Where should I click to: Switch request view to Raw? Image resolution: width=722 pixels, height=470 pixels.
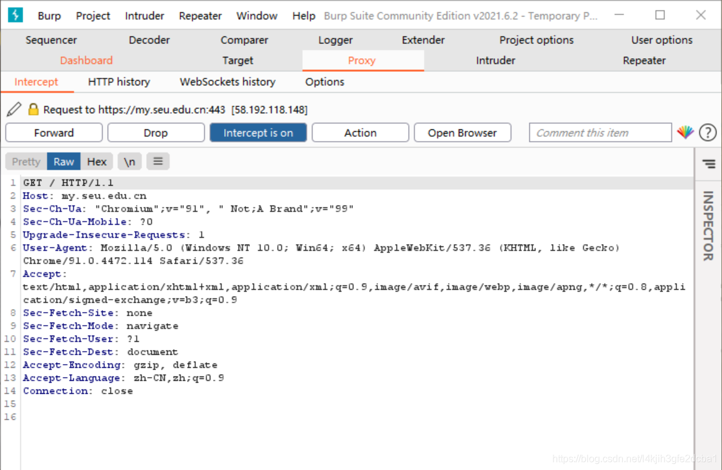[x=64, y=162]
